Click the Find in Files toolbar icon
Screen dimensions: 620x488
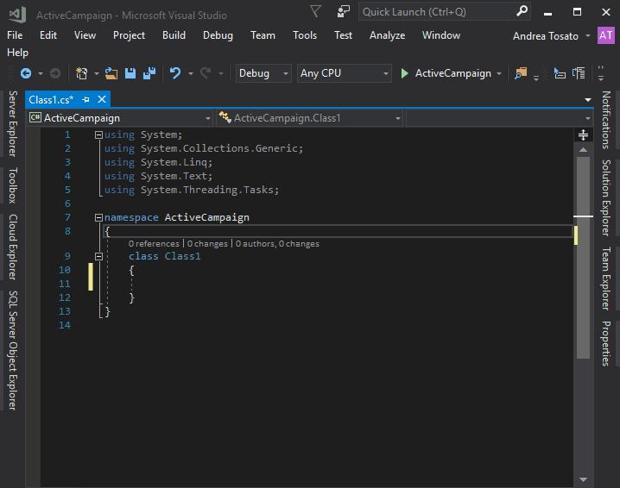[521, 73]
